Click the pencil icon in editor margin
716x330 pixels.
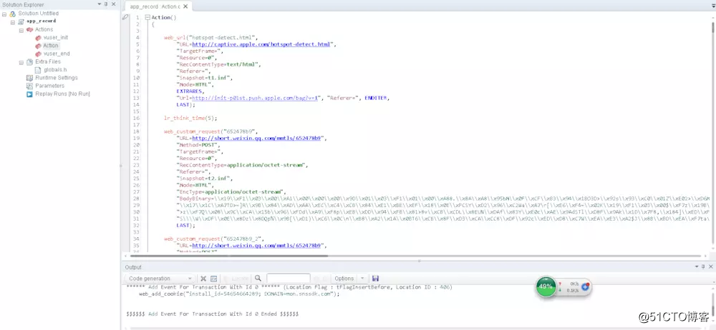[125, 17]
